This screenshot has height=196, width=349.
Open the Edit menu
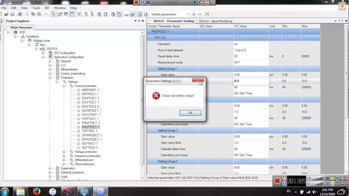[x=14, y=8]
